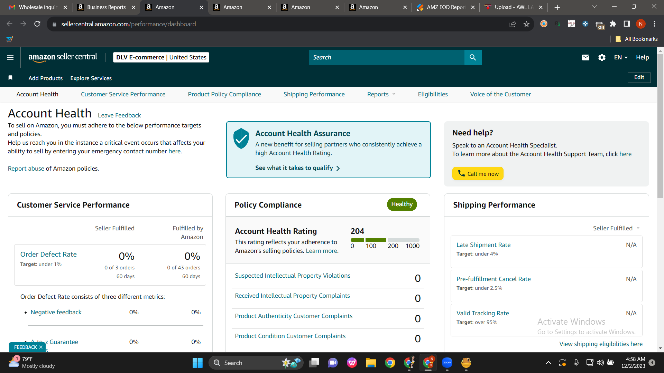Click the bookmark flag icon
This screenshot has height=373, width=664.
(10, 78)
